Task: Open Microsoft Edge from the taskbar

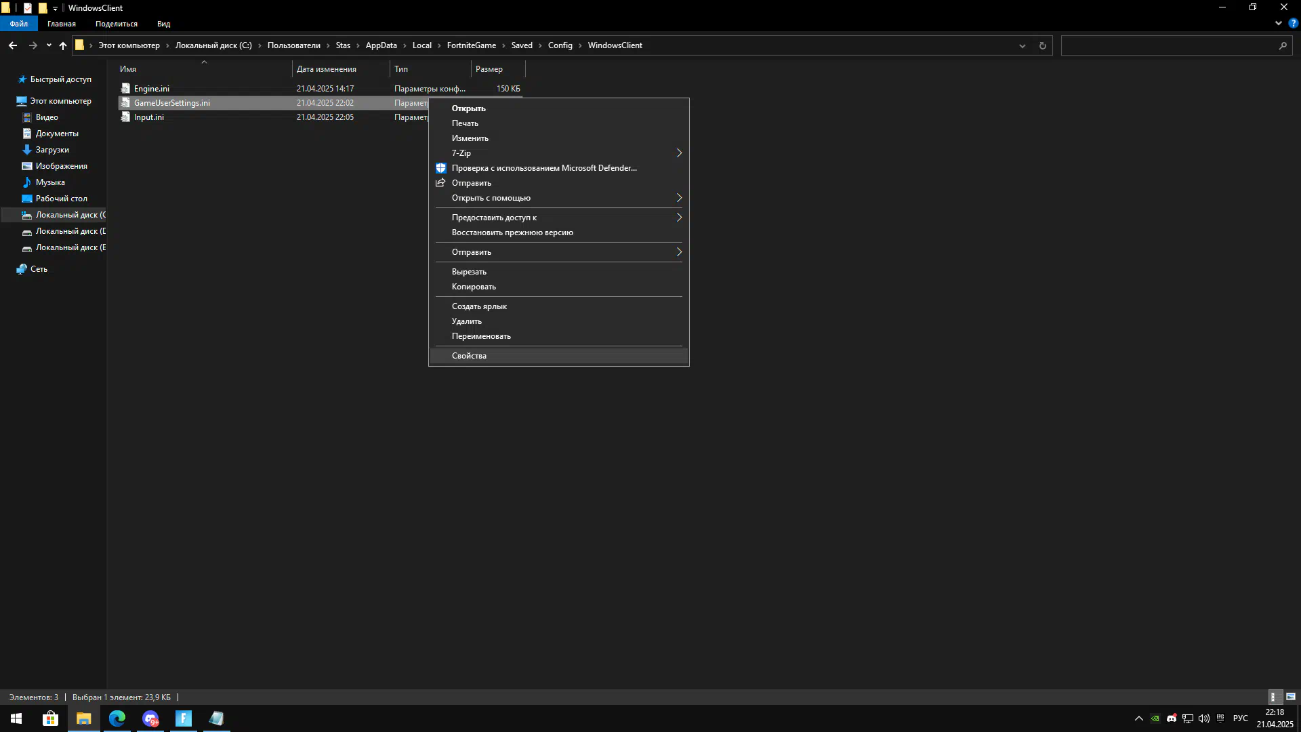Action: coord(117,718)
